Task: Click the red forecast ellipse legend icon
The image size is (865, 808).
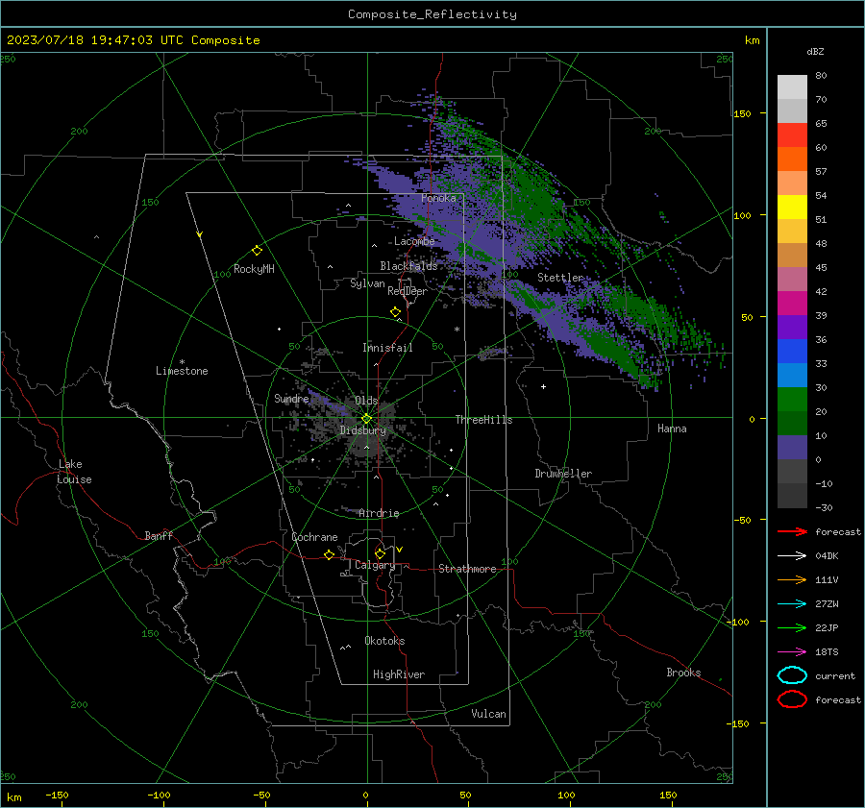Action: (x=792, y=699)
